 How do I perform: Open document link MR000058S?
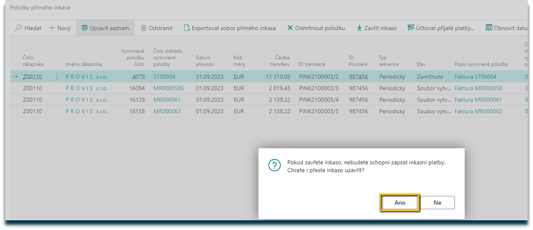pos(167,88)
